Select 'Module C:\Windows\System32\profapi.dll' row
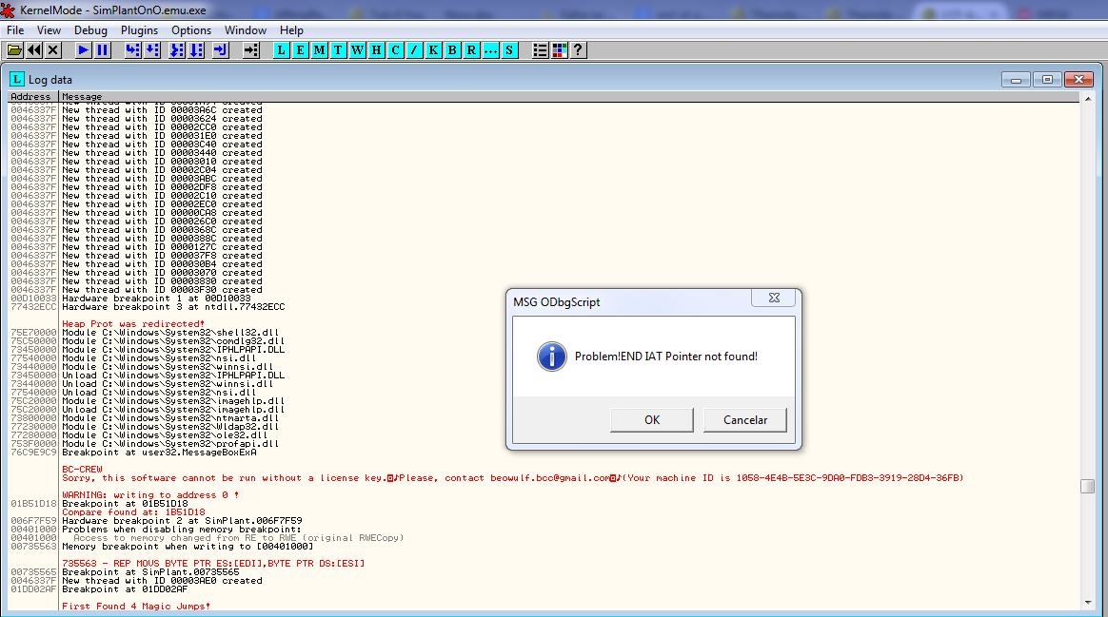 point(170,444)
